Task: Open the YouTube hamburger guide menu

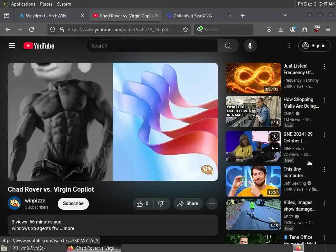Action: 12,46
